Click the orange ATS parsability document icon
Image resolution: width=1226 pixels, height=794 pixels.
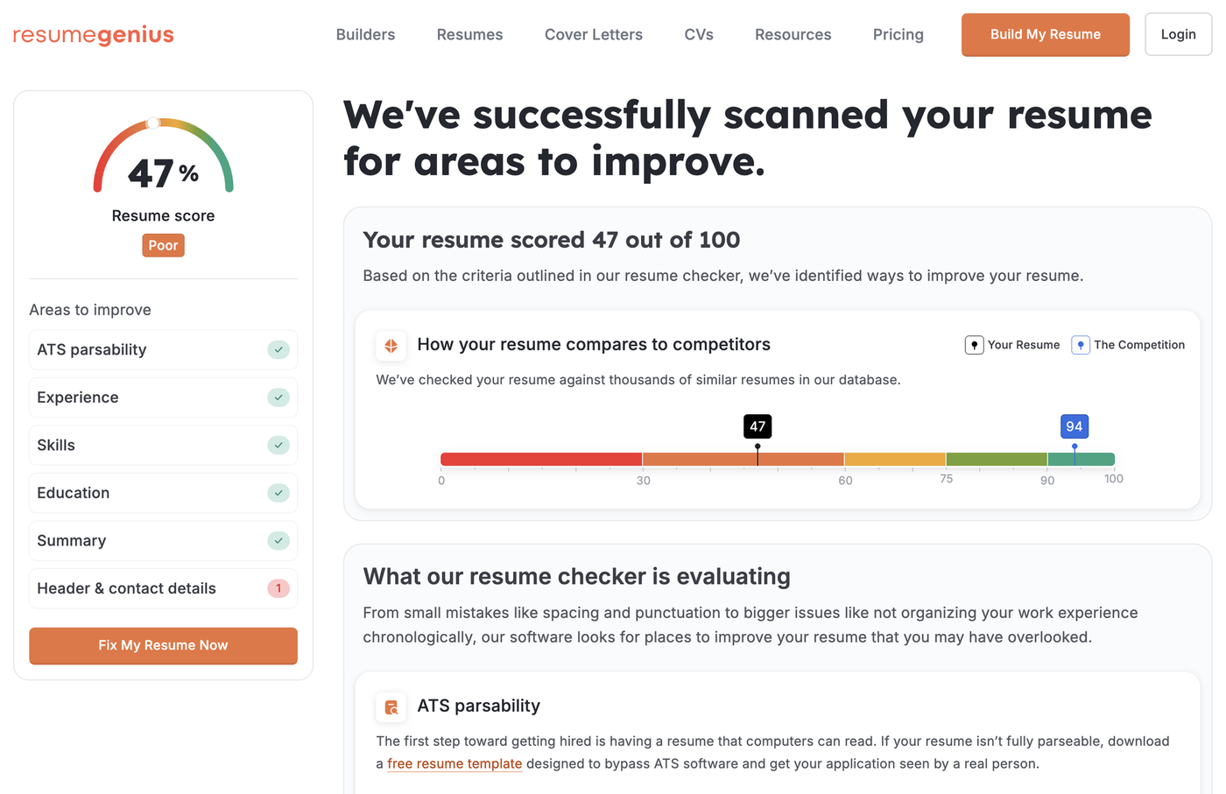pyautogui.click(x=391, y=706)
